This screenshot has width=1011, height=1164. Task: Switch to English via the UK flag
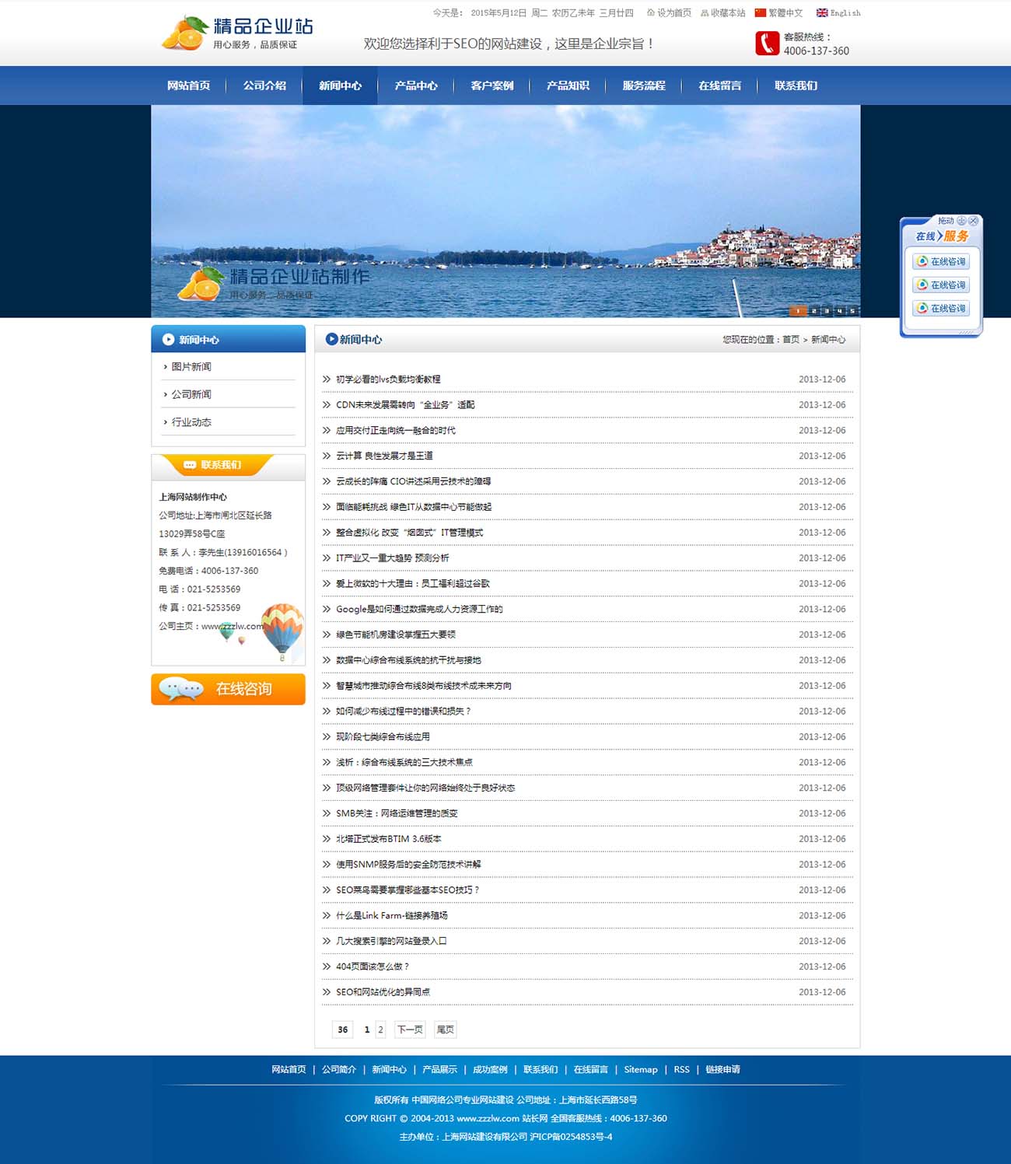pyautogui.click(x=838, y=12)
